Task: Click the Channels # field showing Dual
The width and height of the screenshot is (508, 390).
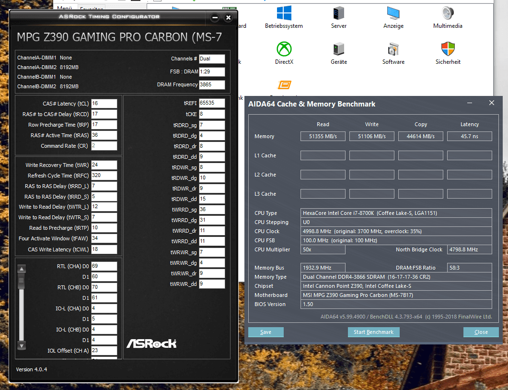Action: pyautogui.click(x=212, y=59)
